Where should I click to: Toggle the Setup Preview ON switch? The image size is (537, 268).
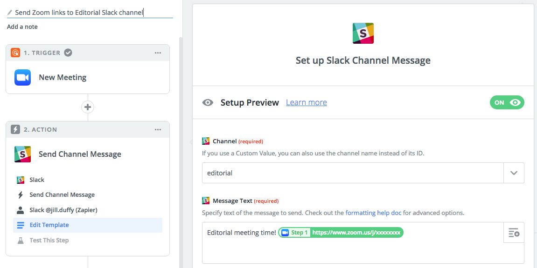click(x=507, y=102)
